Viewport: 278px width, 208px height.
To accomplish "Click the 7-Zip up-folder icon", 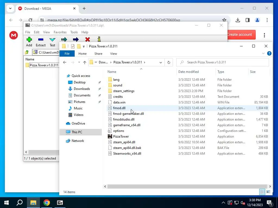I will [x=27, y=52].
